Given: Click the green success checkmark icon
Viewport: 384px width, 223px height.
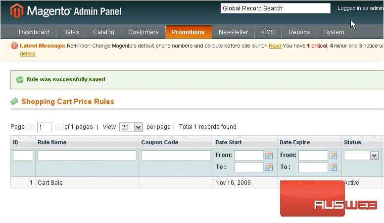Looking at the screenshot, I should [x=20, y=80].
